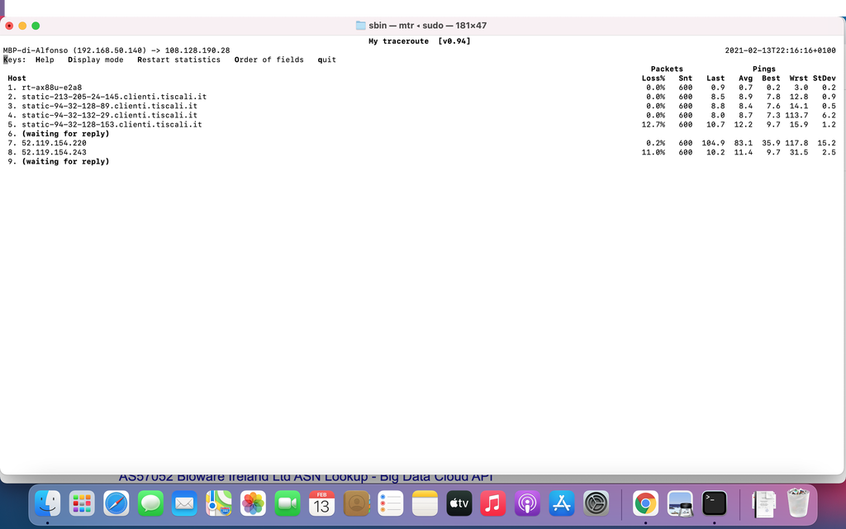Open Calendar showing Feb 13
This screenshot has height=529, width=846.
(x=321, y=503)
